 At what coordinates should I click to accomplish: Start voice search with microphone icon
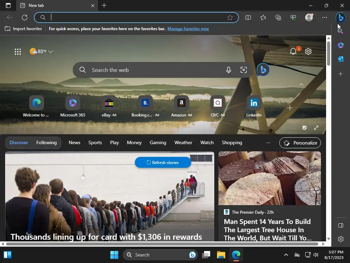click(228, 70)
